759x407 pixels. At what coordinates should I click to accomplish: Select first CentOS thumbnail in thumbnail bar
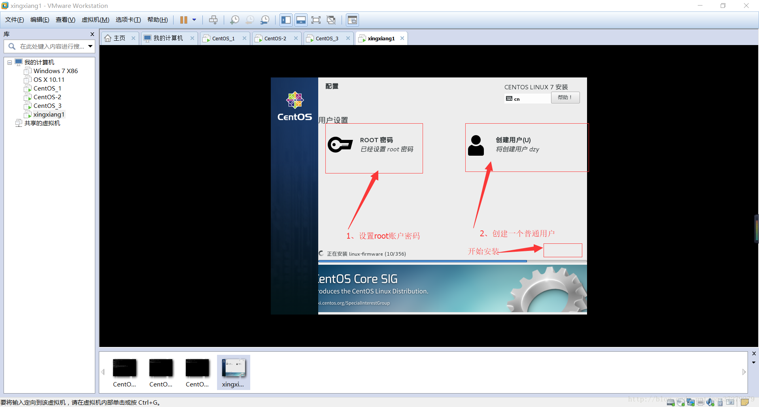[125, 372]
